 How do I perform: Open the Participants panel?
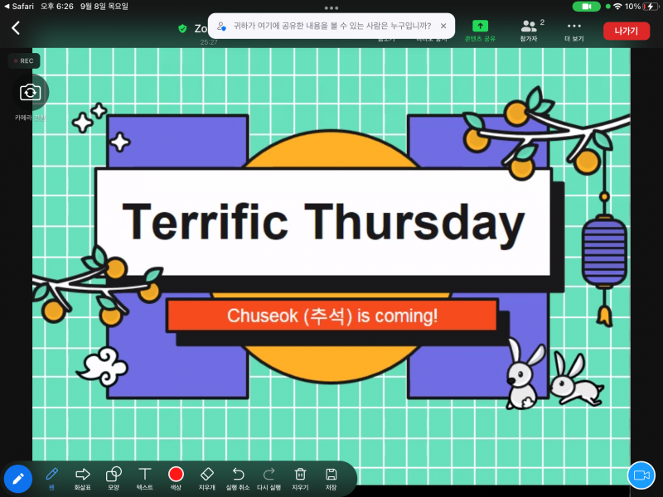tap(529, 30)
